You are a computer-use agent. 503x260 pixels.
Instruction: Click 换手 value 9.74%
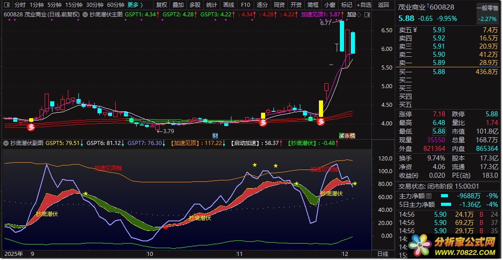(436, 158)
